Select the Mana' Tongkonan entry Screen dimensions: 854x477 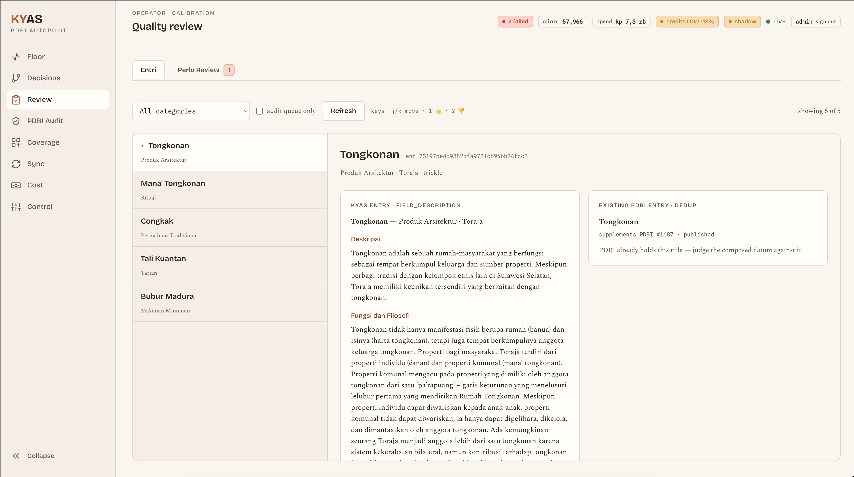pyautogui.click(x=230, y=190)
